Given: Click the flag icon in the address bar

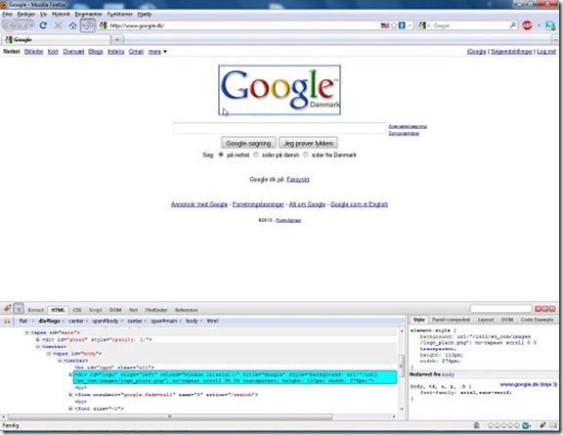Looking at the screenshot, I should click(385, 25).
